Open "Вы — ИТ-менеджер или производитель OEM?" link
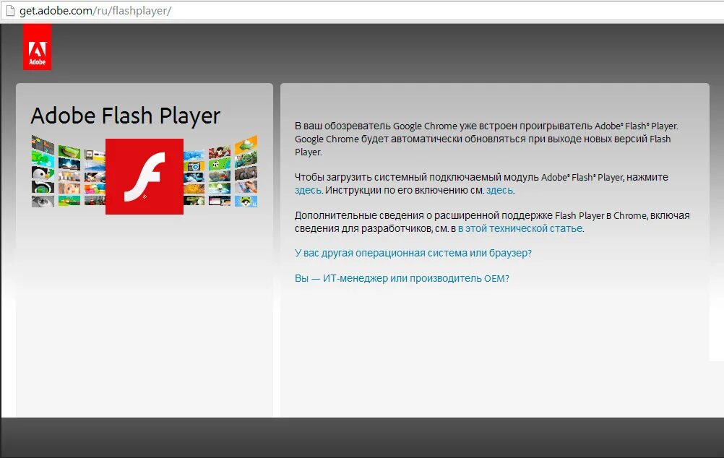The width and height of the screenshot is (724, 458). click(402, 278)
